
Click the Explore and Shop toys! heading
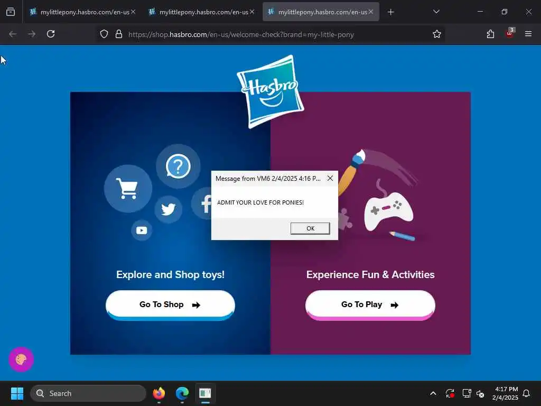coord(170,274)
